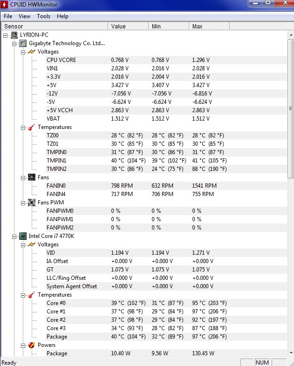This screenshot has width=294, height=366.
Task: Select the +5V VCCH row
Action: (166, 110)
